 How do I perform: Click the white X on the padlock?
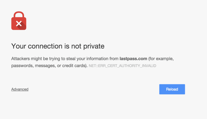click(x=19, y=24)
